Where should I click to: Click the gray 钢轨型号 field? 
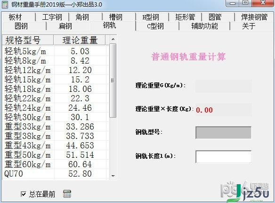tap(223, 132)
